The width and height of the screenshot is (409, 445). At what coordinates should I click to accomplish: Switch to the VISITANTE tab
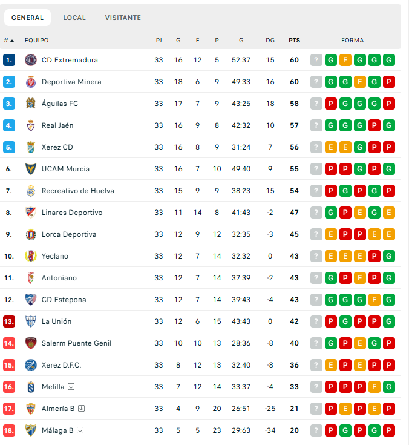123,18
